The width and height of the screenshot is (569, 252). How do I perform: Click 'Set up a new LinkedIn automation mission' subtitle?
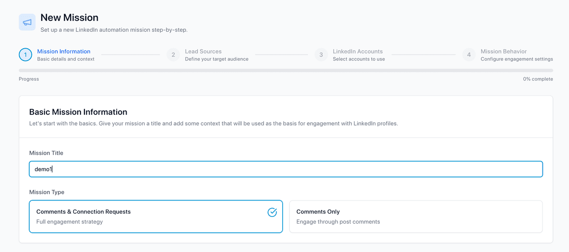(114, 30)
